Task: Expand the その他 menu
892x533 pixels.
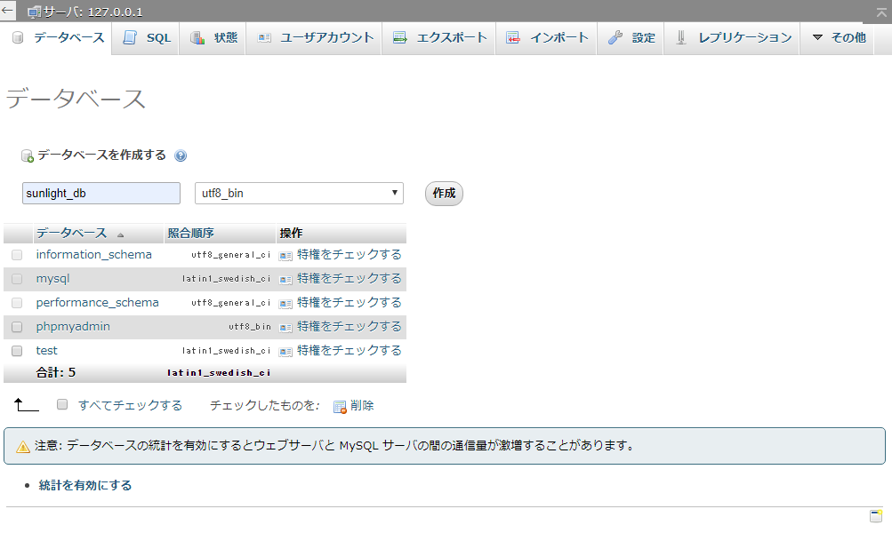Action: [838, 37]
